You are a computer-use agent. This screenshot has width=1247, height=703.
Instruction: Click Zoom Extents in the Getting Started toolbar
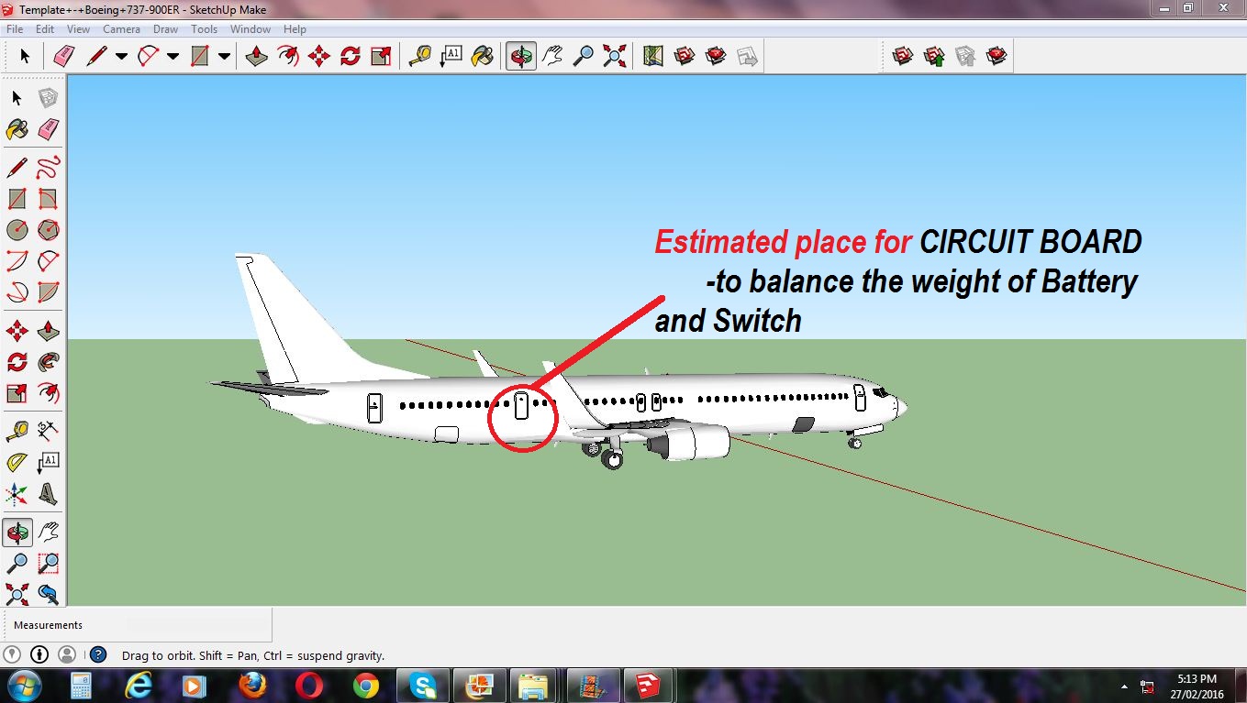(614, 57)
